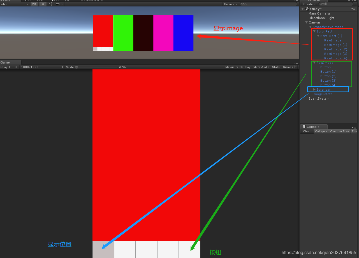This screenshot has width=359, height=258.
Task: Select Button (2) in Hierarchy
Action: 328,76
